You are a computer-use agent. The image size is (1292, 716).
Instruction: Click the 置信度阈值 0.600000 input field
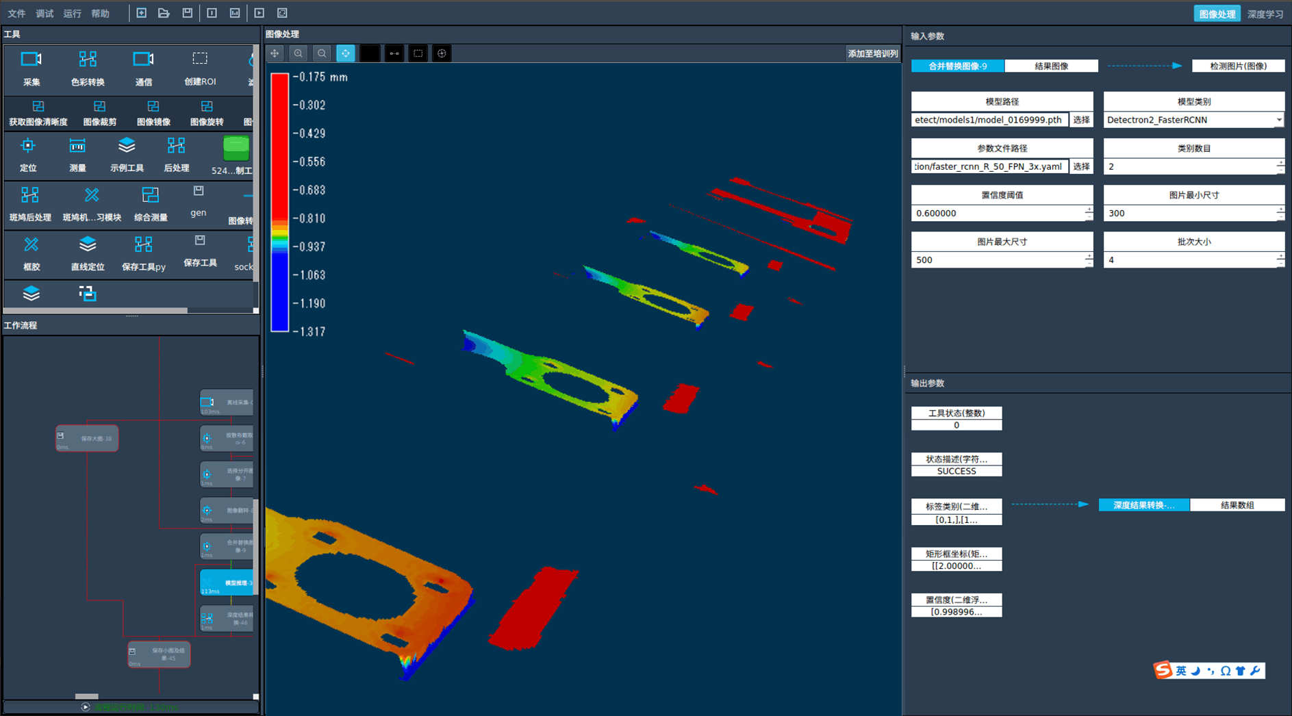pos(998,214)
